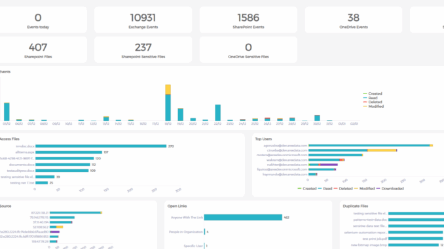
Task: Click the selenium-automation-repor.. duplicate file label
Action: (x=365, y=233)
